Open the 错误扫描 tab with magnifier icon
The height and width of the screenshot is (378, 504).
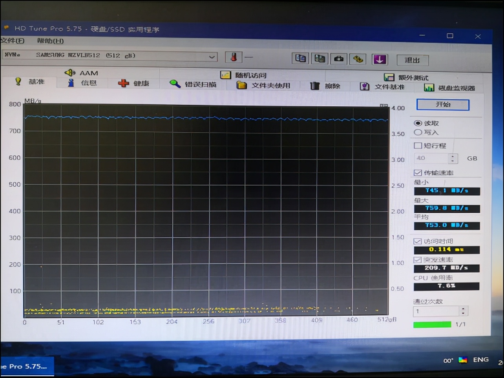pos(193,84)
